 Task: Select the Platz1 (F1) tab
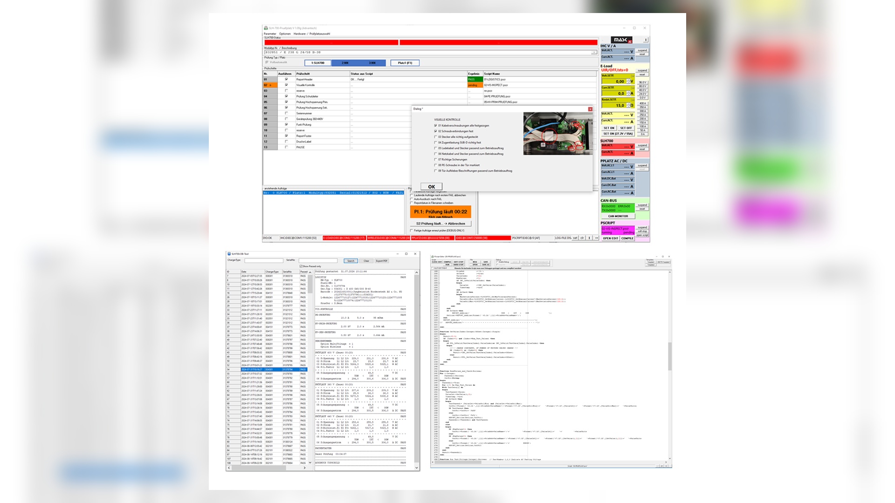pos(406,63)
